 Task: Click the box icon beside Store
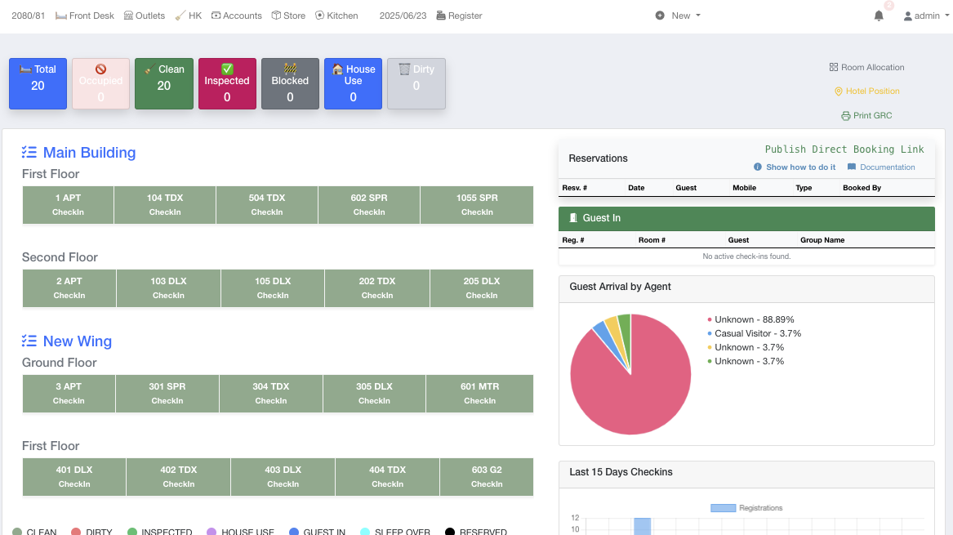point(276,16)
